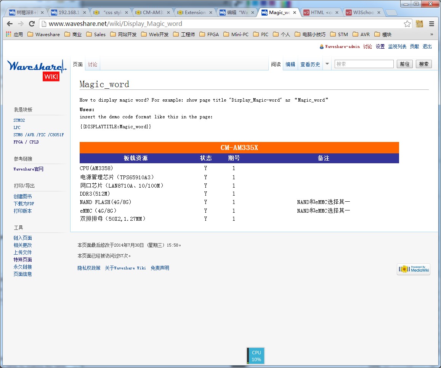The height and width of the screenshot is (368, 441).
Task: Open the 上传文件 upload file link
Action: pos(22,252)
